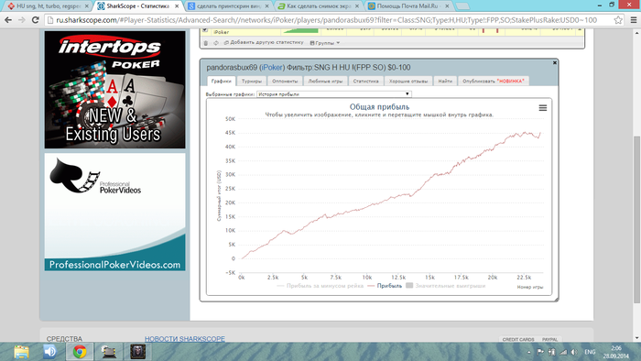Bookmark this page with the star icon
Viewport: 641px width, 361px height.
click(618, 19)
